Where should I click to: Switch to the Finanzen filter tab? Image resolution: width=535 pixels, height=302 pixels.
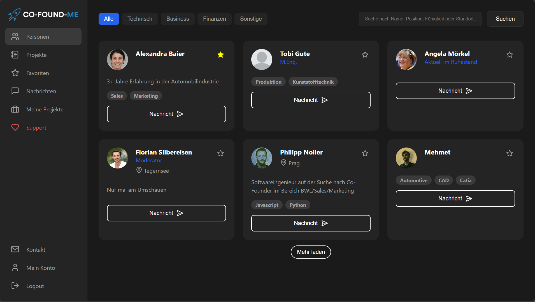point(214,19)
